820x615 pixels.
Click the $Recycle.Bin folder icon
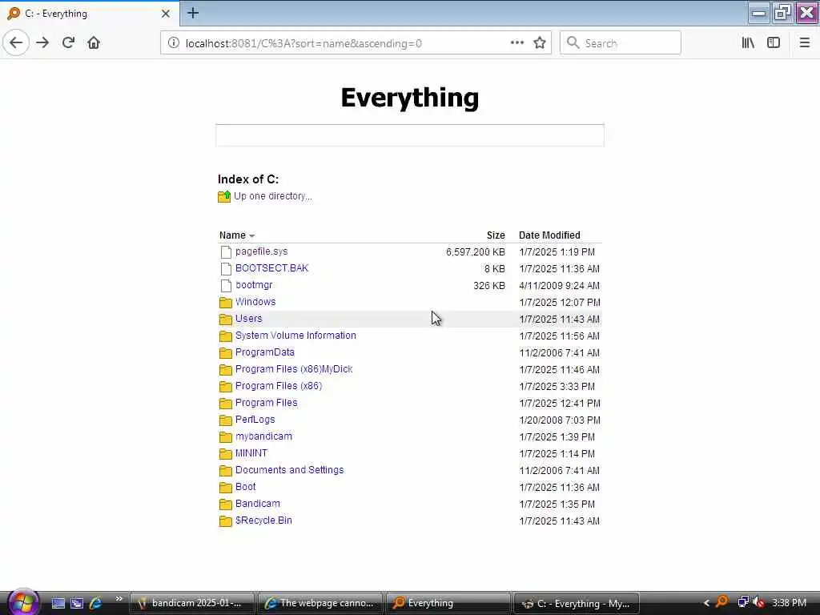pyautogui.click(x=225, y=521)
